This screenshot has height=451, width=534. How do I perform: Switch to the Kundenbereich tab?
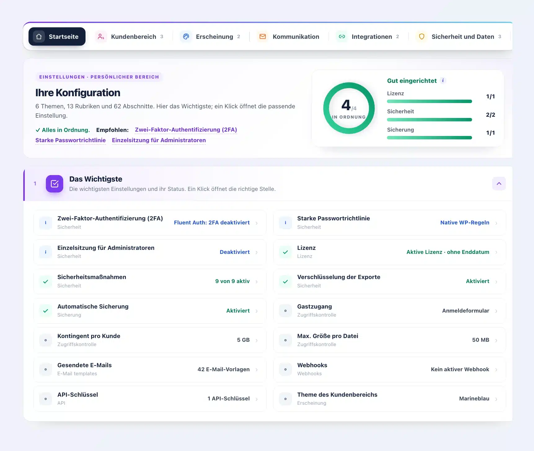(x=129, y=37)
